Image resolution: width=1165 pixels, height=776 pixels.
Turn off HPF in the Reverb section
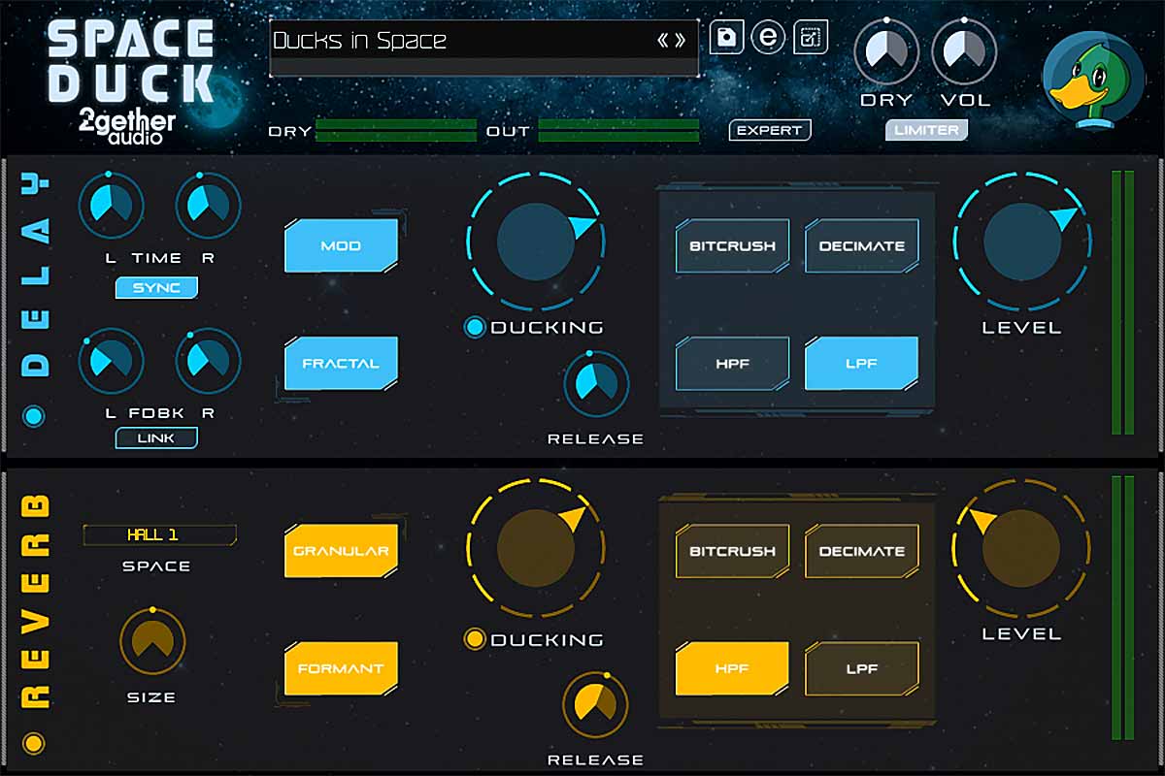tap(731, 668)
